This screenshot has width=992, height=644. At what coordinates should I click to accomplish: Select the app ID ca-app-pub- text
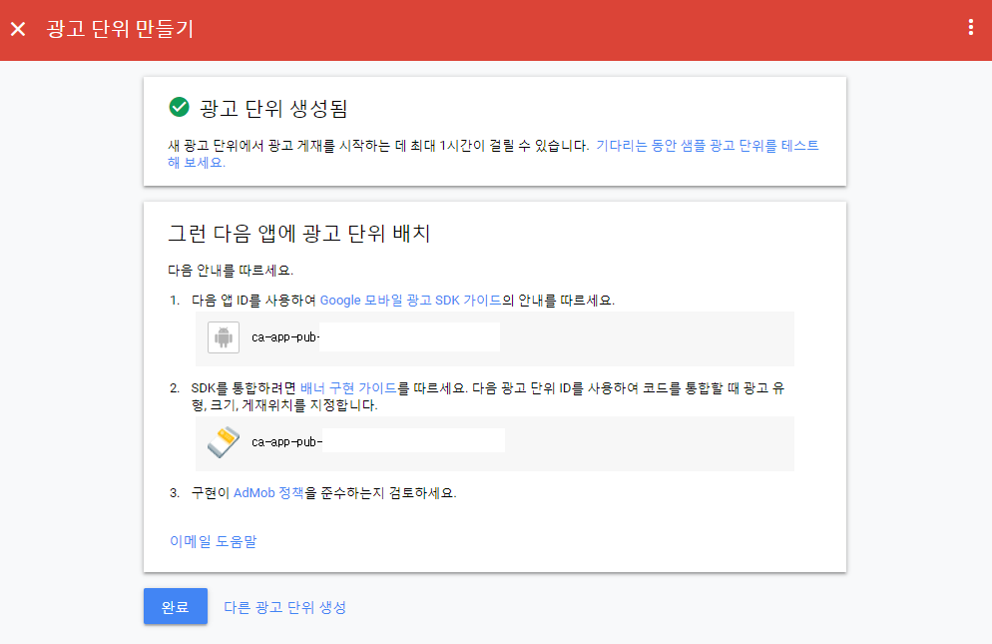point(285,337)
